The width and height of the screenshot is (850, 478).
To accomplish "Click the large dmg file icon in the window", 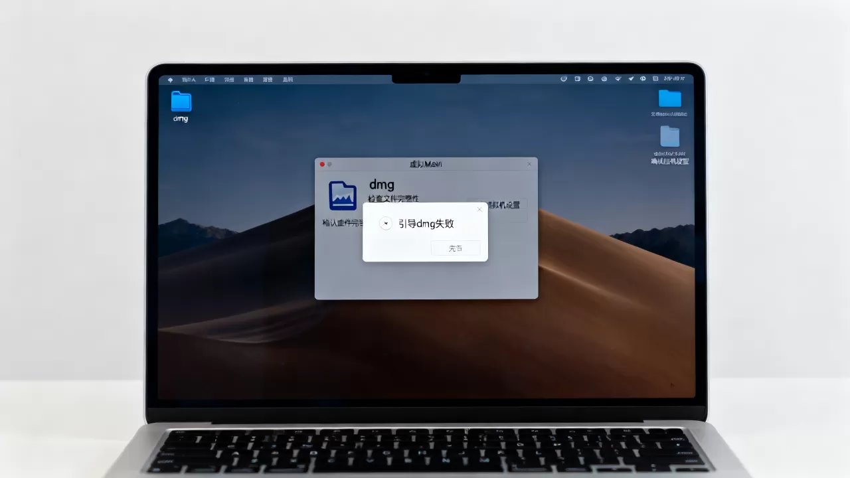I will pos(343,195).
